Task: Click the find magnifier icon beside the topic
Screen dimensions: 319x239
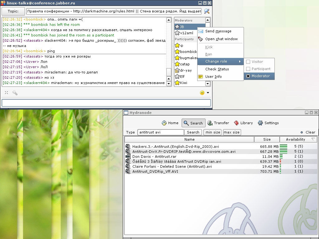Action: click(207, 11)
